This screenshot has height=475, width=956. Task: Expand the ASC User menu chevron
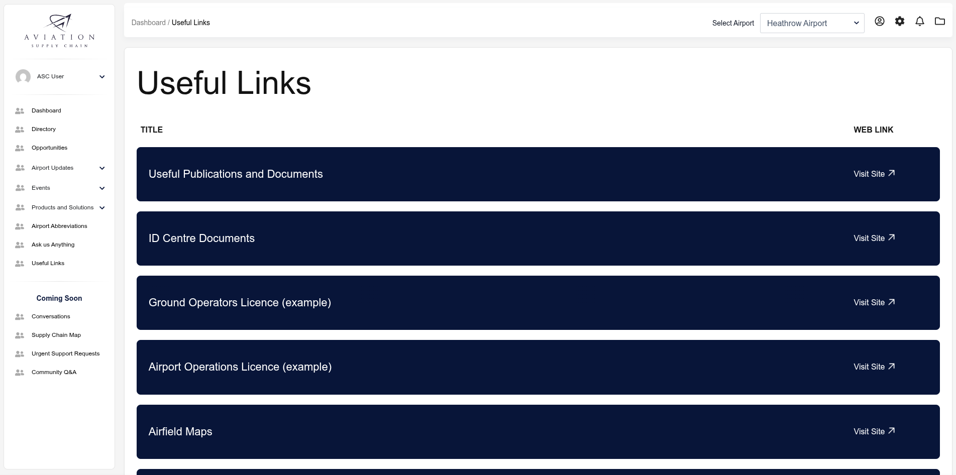102,77
